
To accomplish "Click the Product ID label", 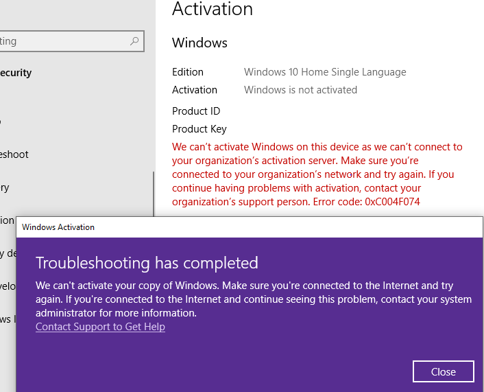I will click(196, 111).
